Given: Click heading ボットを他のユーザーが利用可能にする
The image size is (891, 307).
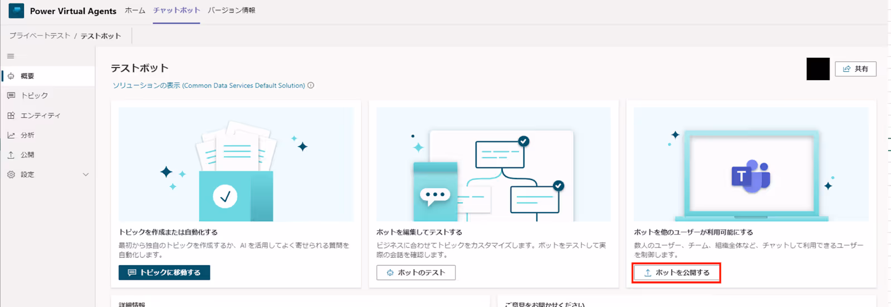Looking at the screenshot, I should point(693,232).
